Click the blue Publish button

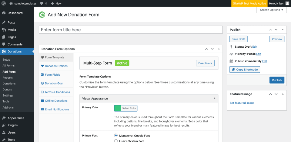(x=276, y=80)
